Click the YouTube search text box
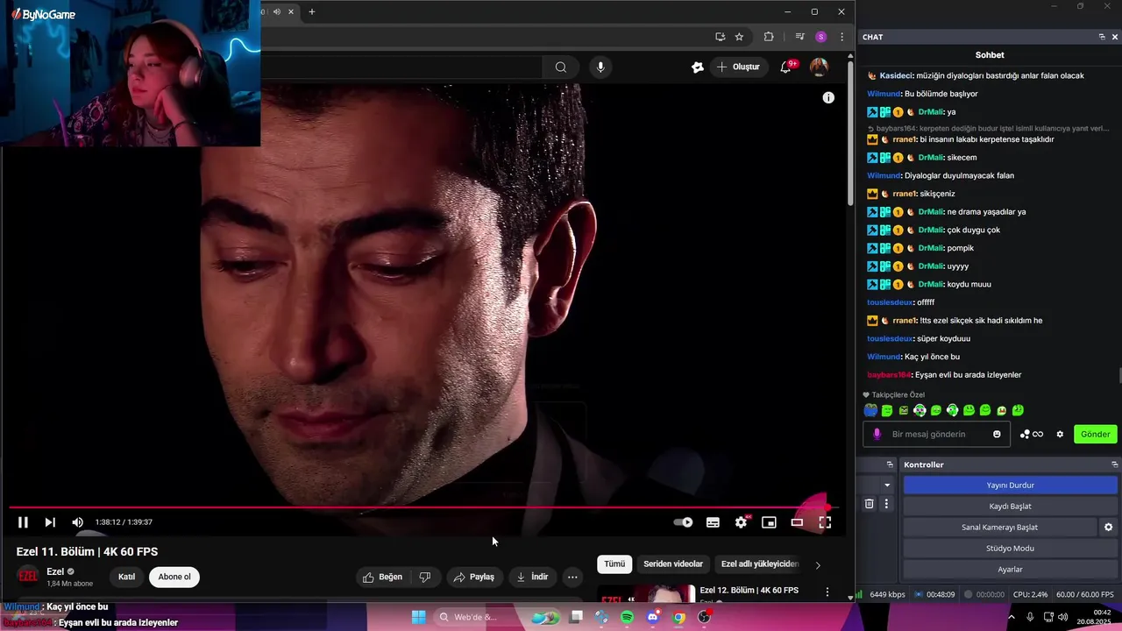 pyautogui.click(x=401, y=67)
